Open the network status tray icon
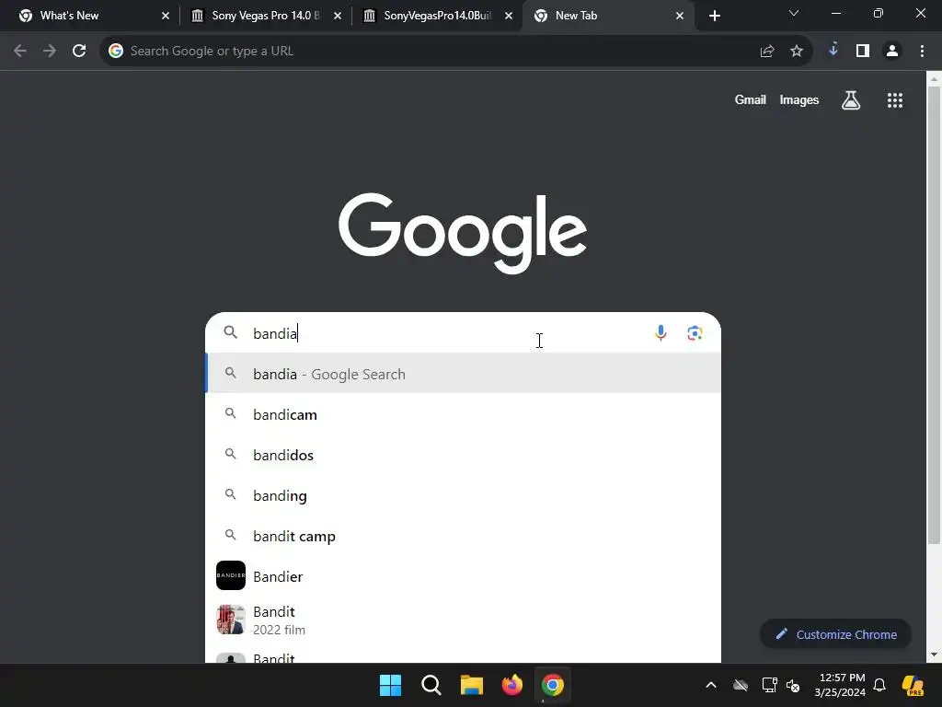The image size is (942, 707). pos(769,685)
